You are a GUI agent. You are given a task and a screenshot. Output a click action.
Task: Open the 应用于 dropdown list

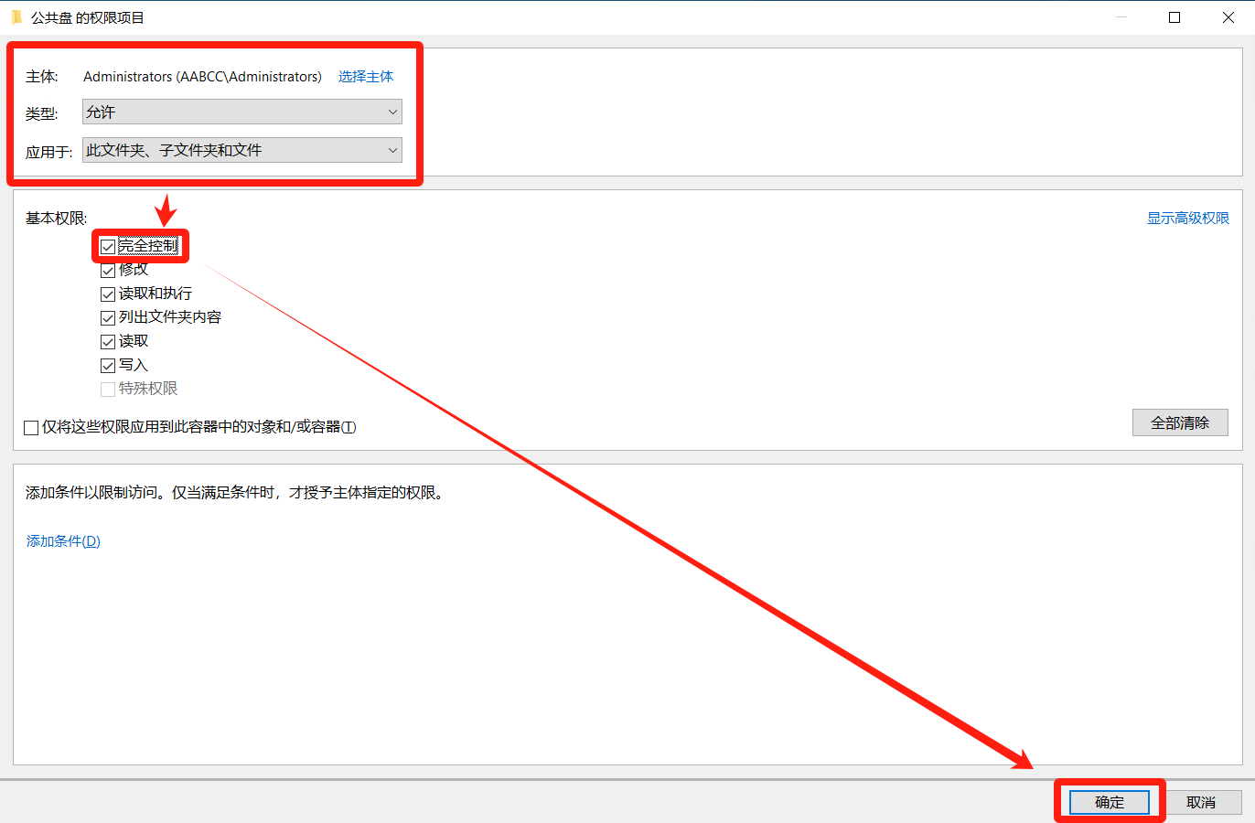click(242, 150)
